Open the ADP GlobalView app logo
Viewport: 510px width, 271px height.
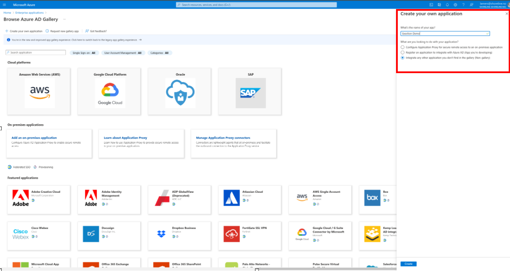[162, 198]
